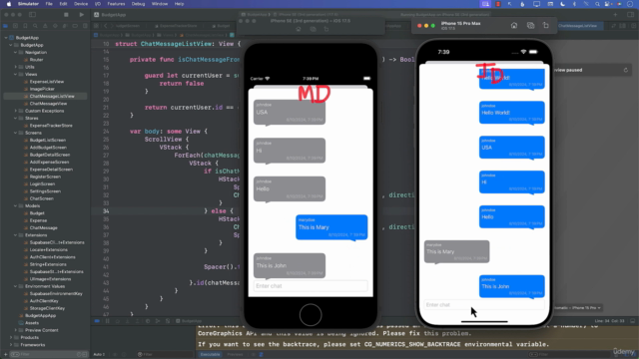Open ChatMessage model file
Viewport: 639px width, 359px height.
pos(45,228)
